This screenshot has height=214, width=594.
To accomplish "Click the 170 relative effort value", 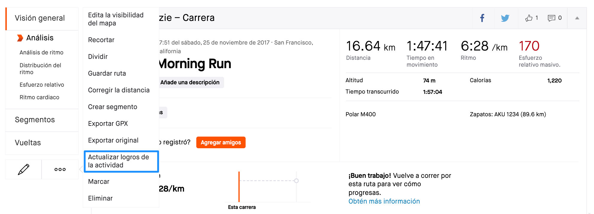I will [529, 46].
